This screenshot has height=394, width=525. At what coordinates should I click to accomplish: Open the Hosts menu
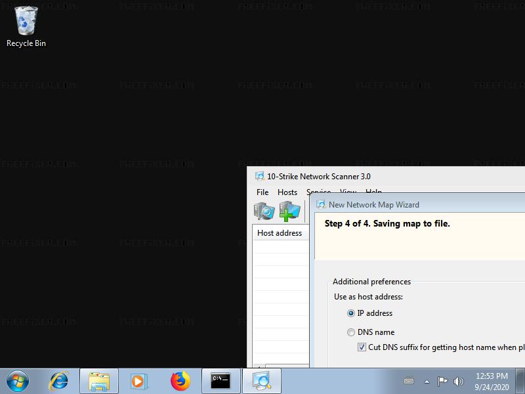point(287,192)
